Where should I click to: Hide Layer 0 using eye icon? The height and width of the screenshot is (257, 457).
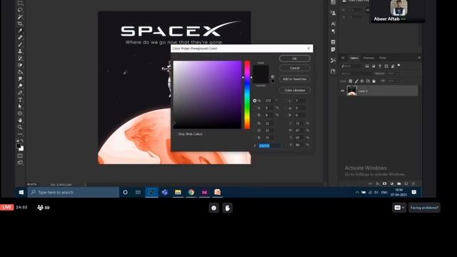(x=343, y=91)
